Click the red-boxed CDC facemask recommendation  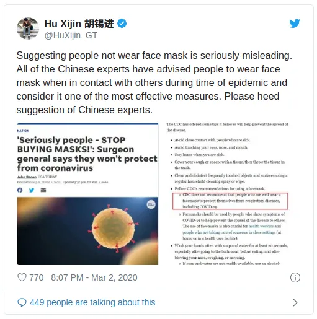[x=230, y=201]
